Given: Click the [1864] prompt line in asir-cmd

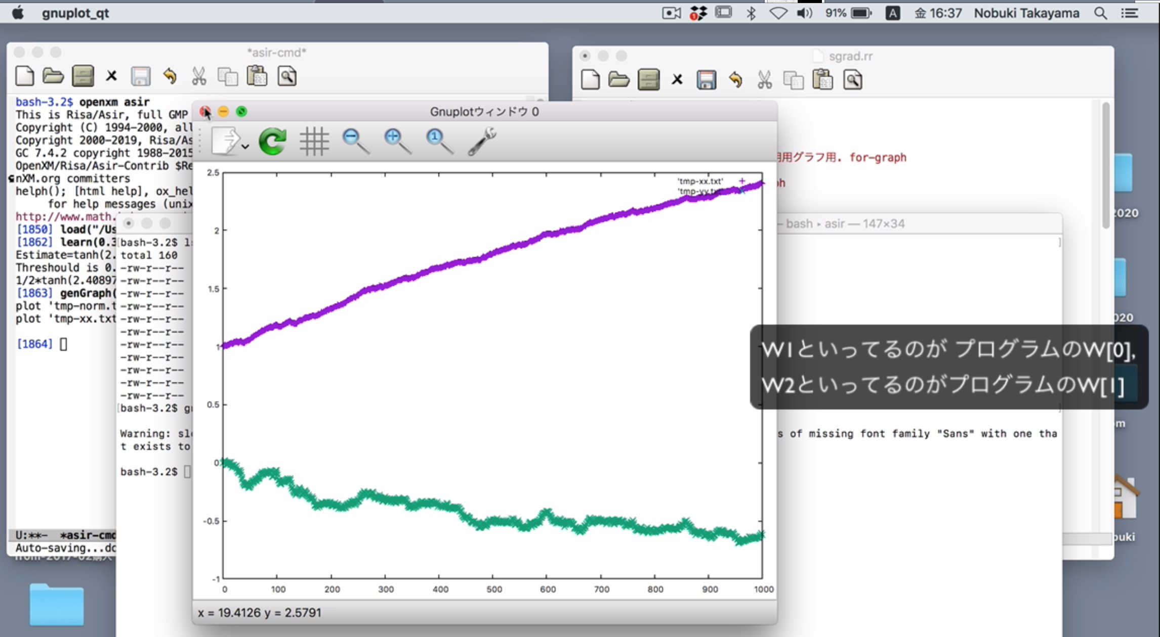Looking at the screenshot, I should [42, 344].
